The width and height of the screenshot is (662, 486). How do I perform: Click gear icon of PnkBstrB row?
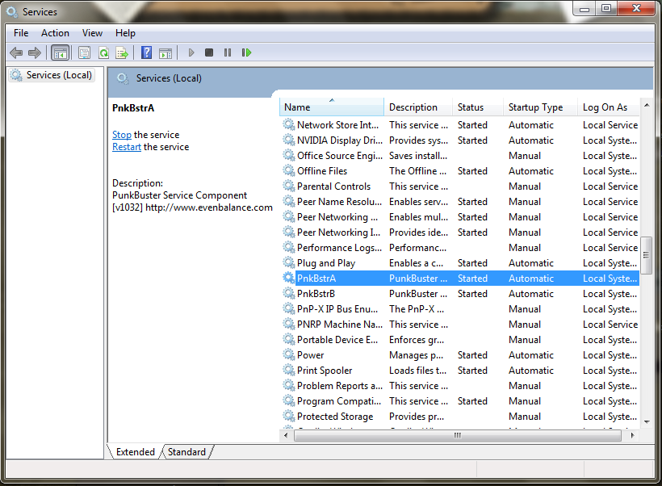pos(289,293)
